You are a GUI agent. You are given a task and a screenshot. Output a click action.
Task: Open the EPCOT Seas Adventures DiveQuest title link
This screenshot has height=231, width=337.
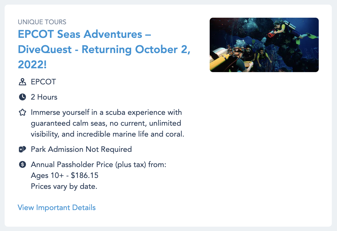pyautogui.click(x=104, y=50)
